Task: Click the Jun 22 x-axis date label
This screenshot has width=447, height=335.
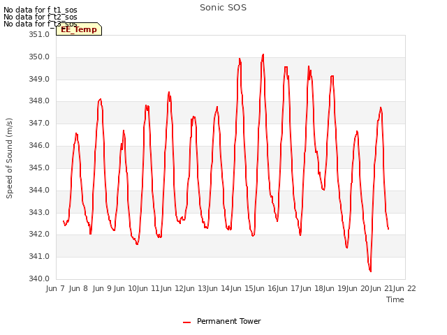Action: pyautogui.click(x=404, y=288)
